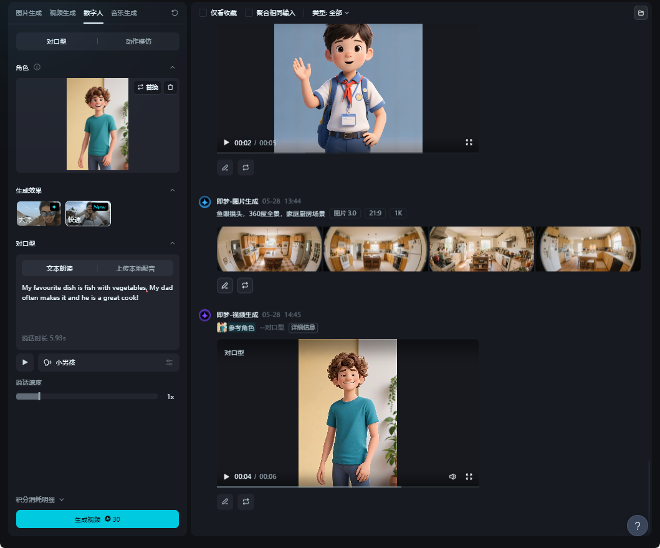Switch to the 音乐生成 tab
This screenshot has height=548, width=660.
[123, 12]
